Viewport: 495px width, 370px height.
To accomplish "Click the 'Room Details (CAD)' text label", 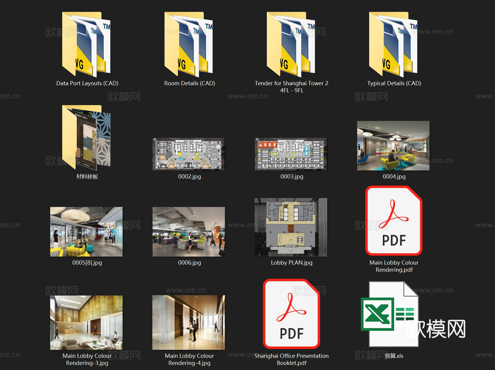I will (189, 83).
